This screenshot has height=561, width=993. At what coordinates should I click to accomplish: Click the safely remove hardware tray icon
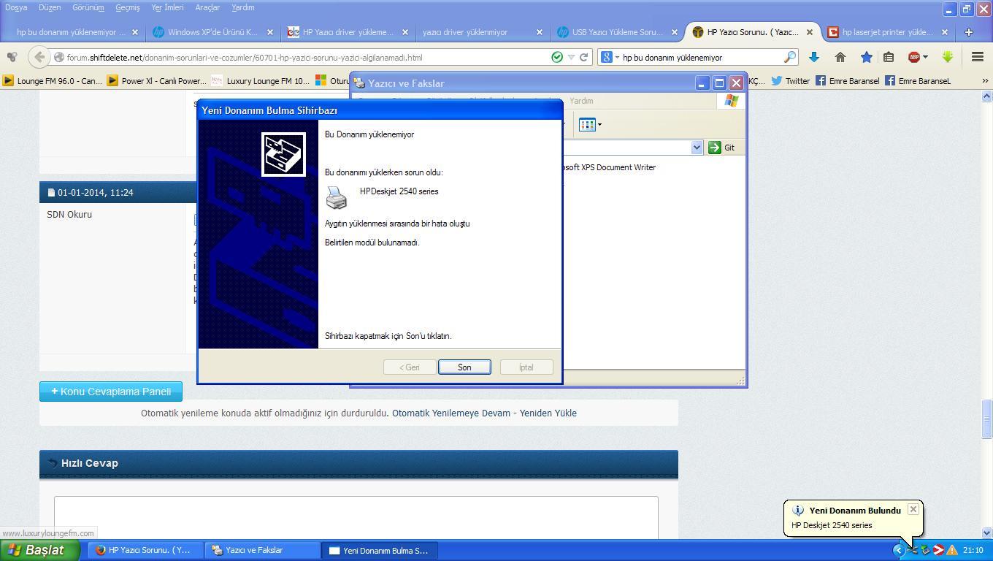tap(926, 550)
